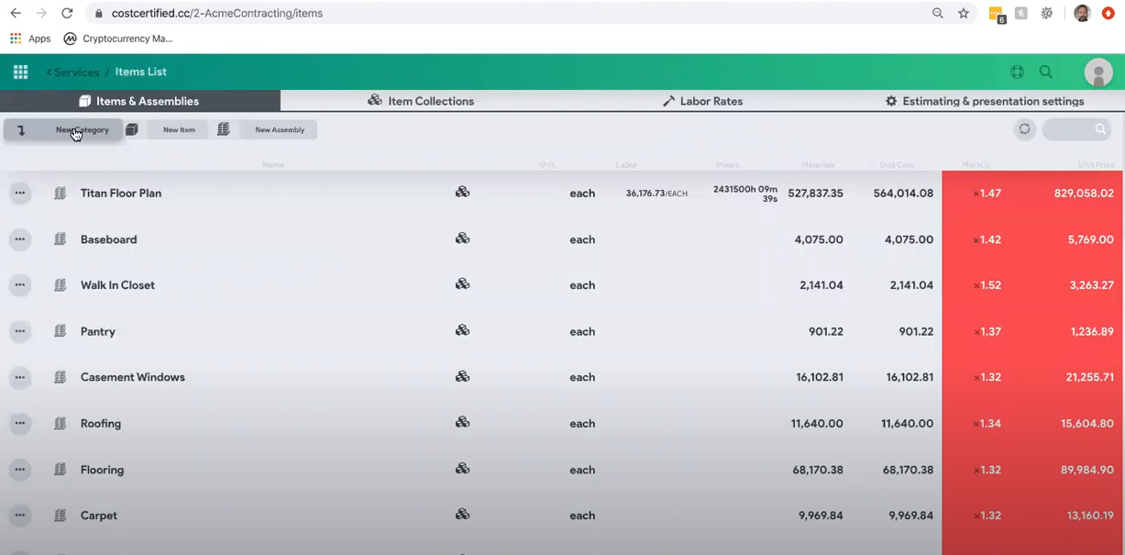Open the user profile avatar
Screen dimensions: 1125x555
pyautogui.click(x=1098, y=72)
